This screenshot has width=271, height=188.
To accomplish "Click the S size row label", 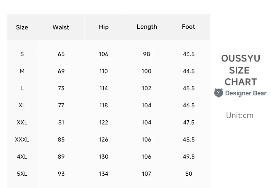I will click(x=22, y=54).
